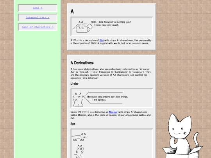The width and height of the screenshot is (211, 158).
Task: Click the 'Ego' subheading
Action: pyautogui.click(x=73, y=124)
